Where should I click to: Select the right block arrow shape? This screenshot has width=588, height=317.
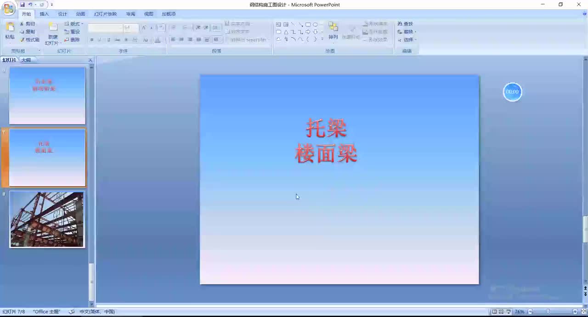click(x=308, y=32)
